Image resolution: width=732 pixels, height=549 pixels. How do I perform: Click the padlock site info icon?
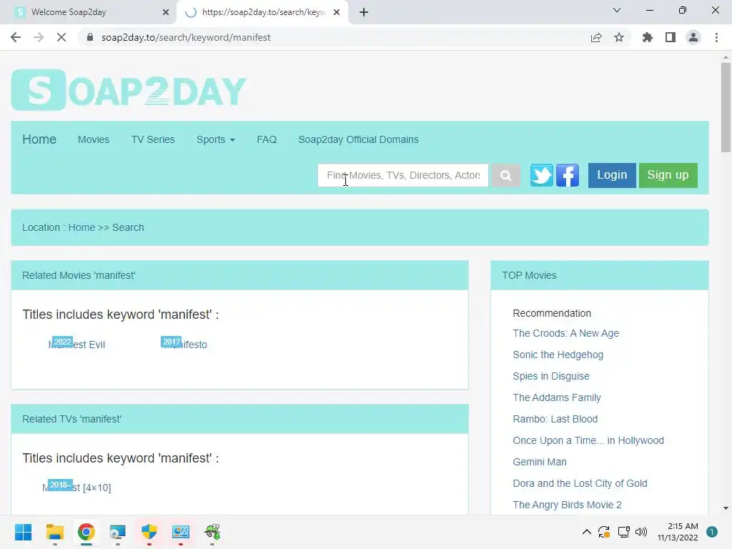(x=90, y=37)
